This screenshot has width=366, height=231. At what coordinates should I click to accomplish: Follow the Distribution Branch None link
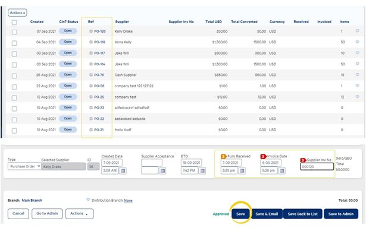tap(128, 201)
